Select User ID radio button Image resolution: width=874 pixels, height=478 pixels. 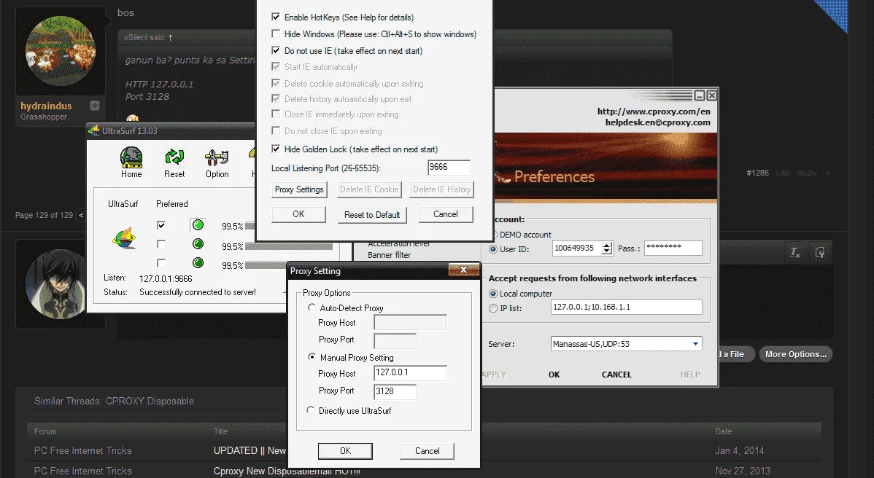[x=492, y=249]
